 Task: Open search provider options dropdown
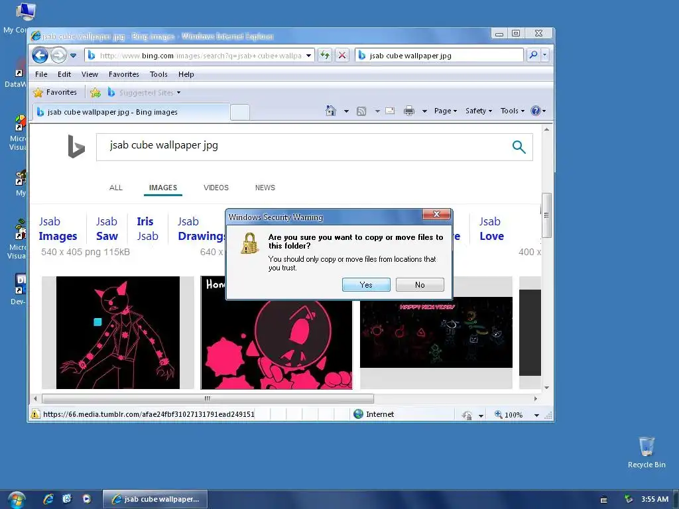click(545, 55)
